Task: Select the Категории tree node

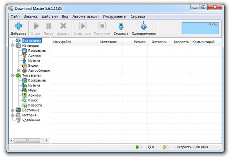Action: (x=30, y=46)
